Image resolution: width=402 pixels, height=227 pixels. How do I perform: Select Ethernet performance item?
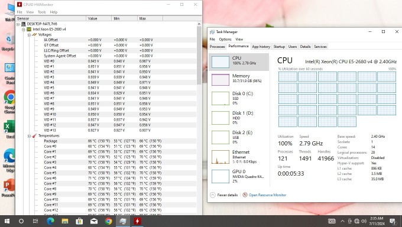pyautogui.click(x=239, y=157)
